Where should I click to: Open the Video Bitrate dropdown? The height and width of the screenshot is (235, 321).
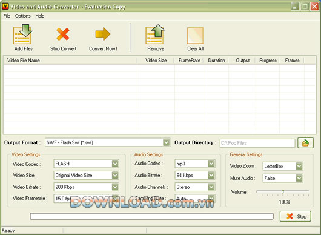coord(115,187)
